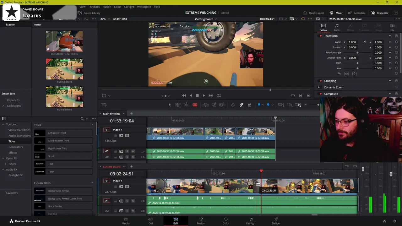Open the Workspace menu
The width and height of the screenshot is (402, 226).
144,7
